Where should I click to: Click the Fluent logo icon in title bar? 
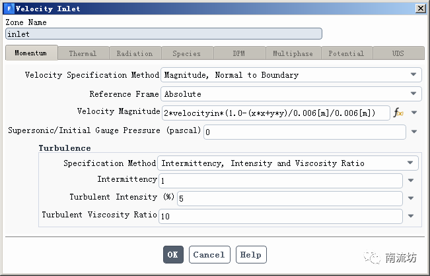[x=8, y=8]
